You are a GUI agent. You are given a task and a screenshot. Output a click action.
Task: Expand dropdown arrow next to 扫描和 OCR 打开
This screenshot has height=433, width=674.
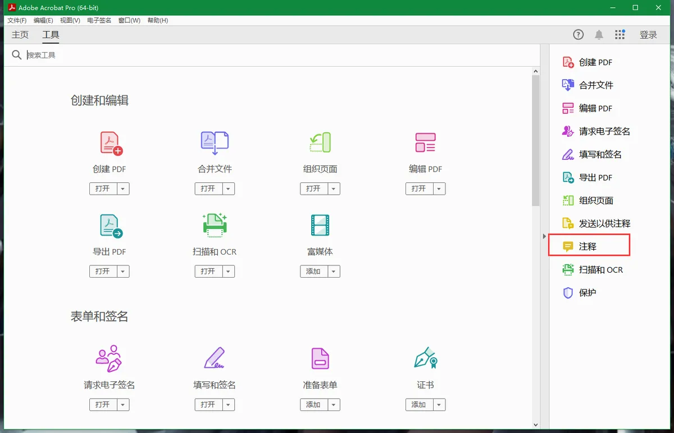[228, 271]
